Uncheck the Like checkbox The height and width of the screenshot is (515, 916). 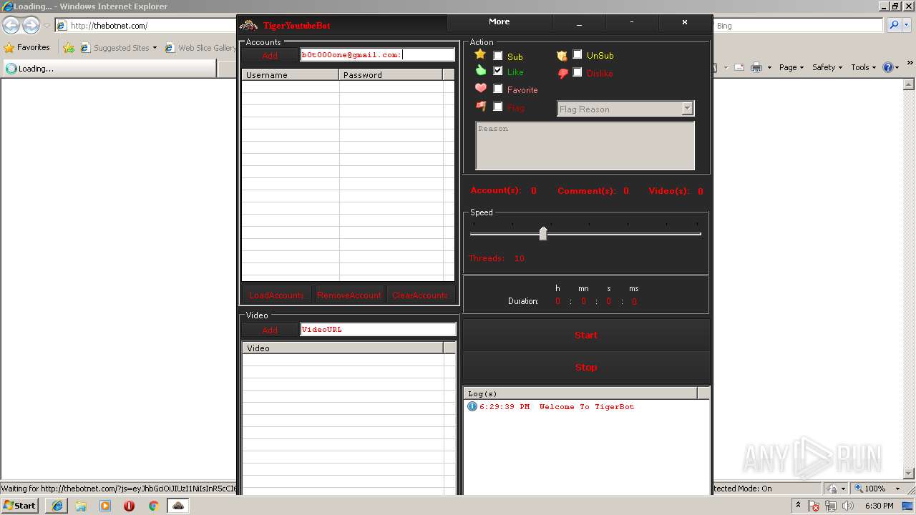[498, 71]
